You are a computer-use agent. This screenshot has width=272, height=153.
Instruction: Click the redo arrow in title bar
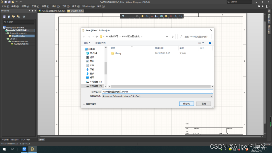pos(21,2)
